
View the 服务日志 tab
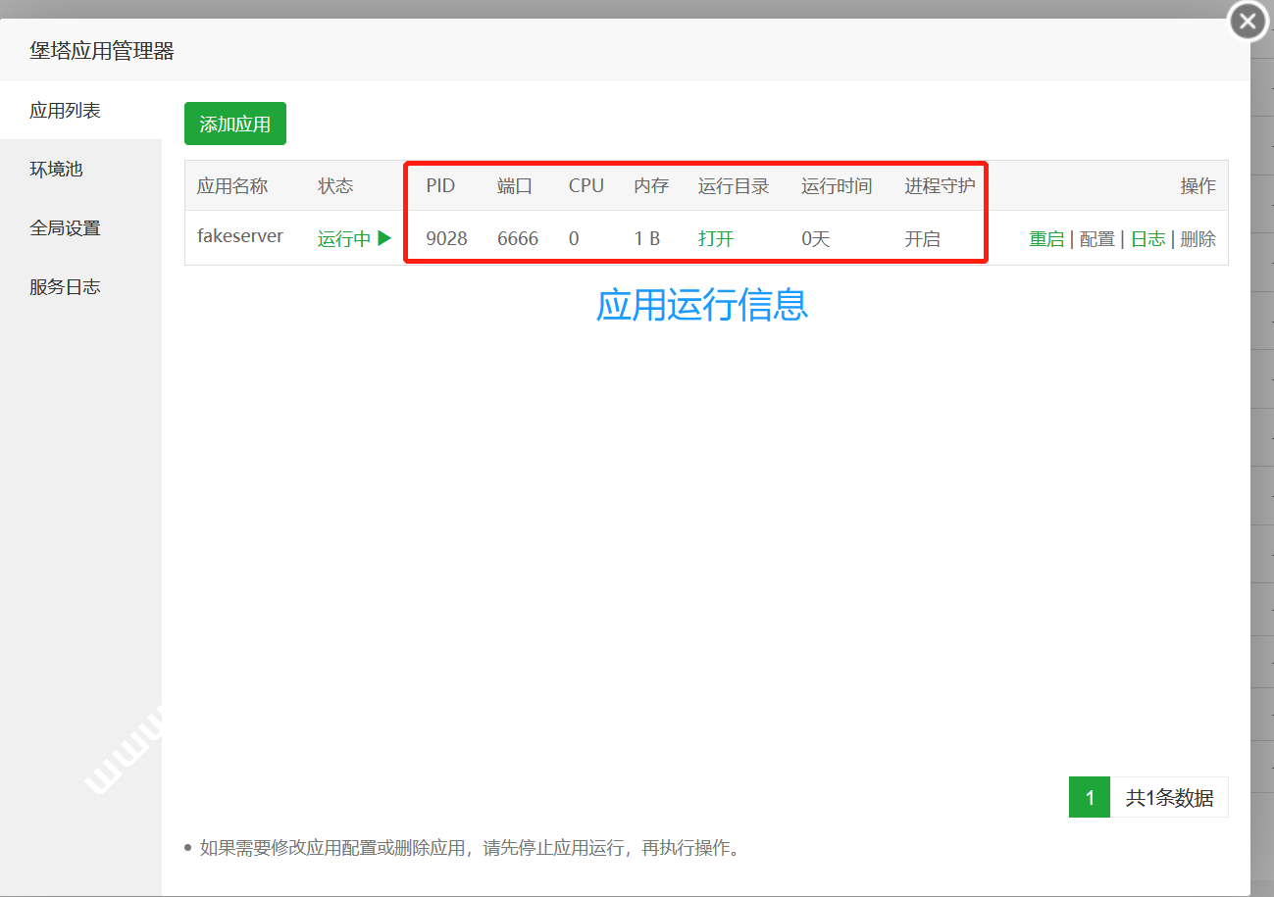click(65, 287)
